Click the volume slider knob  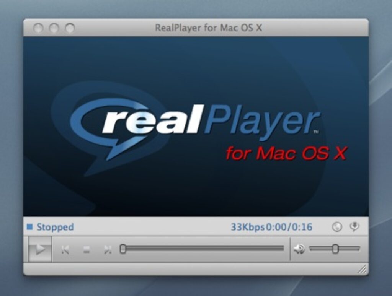pyautogui.click(x=335, y=249)
